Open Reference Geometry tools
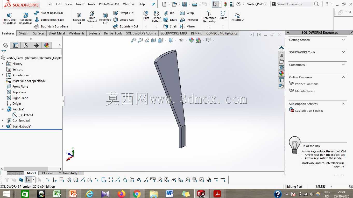The height and width of the screenshot is (198, 353). pyautogui.click(x=209, y=17)
